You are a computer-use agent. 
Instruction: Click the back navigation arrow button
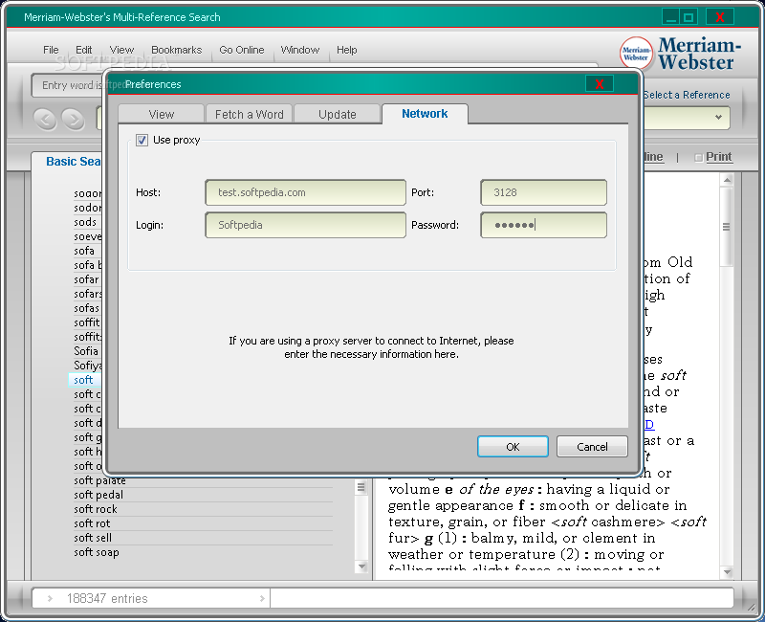click(46, 119)
